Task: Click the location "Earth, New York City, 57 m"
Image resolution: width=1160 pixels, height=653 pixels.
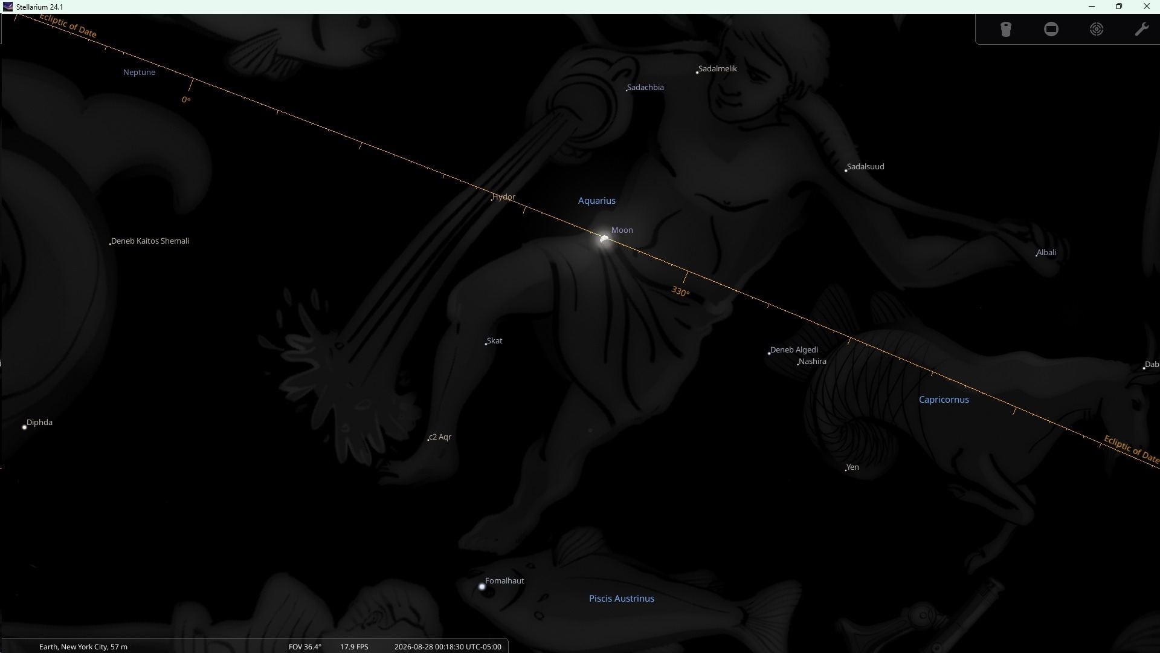Action: click(x=83, y=646)
